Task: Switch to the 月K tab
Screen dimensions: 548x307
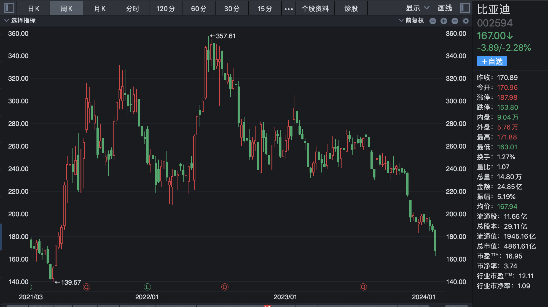Action: click(100, 9)
